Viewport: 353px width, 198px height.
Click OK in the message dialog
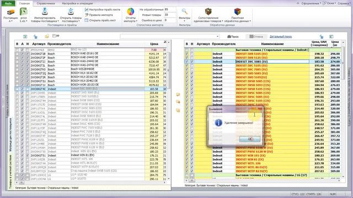click(250, 139)
